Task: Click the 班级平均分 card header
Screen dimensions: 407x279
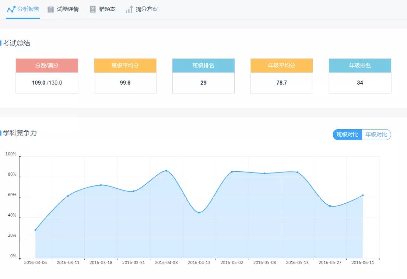Action: click(x=125, y=66)
